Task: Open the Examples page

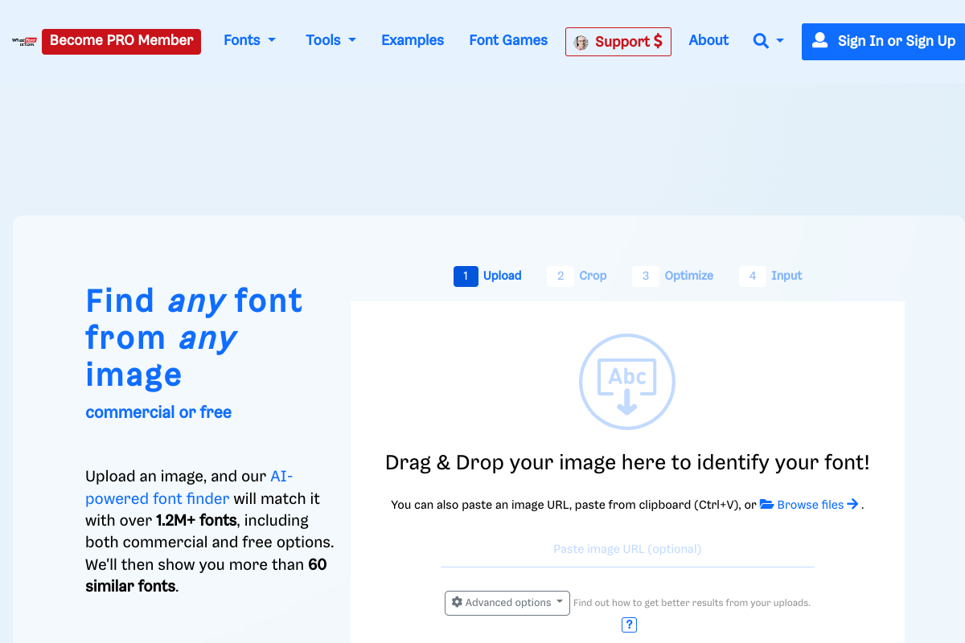Action: (x=413, y=40)
